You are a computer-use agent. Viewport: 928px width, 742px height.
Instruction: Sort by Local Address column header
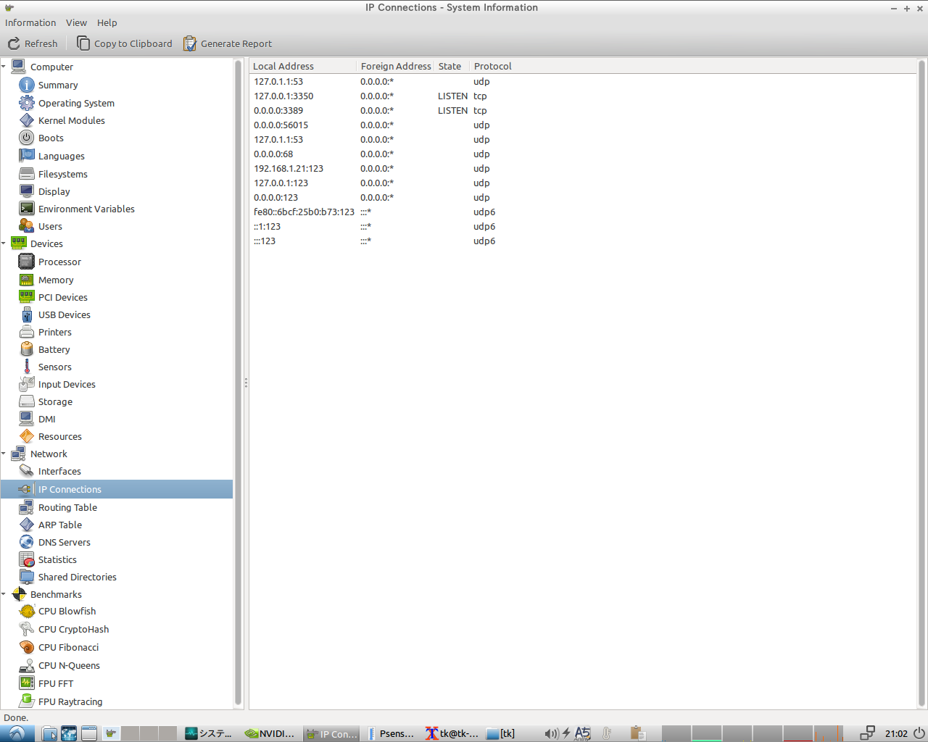click(303, 66)
